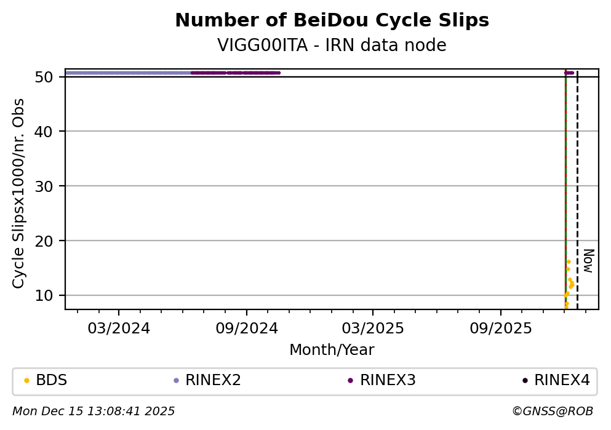Screen dimensions: 611x430
Task: Click the 'Now' dashed line label
Action: [x=588, y=260]
